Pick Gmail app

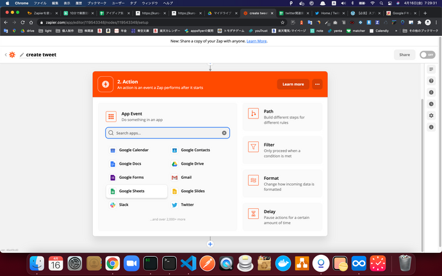click(199, 177)
